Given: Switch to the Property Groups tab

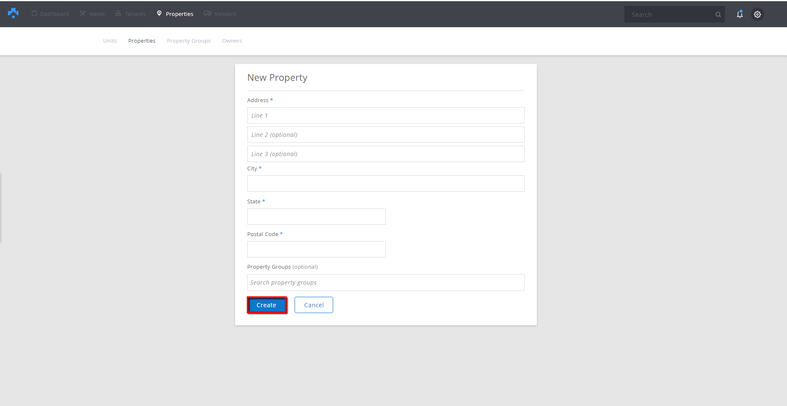Looking at the screenshot, I should [x=189, y=41].
